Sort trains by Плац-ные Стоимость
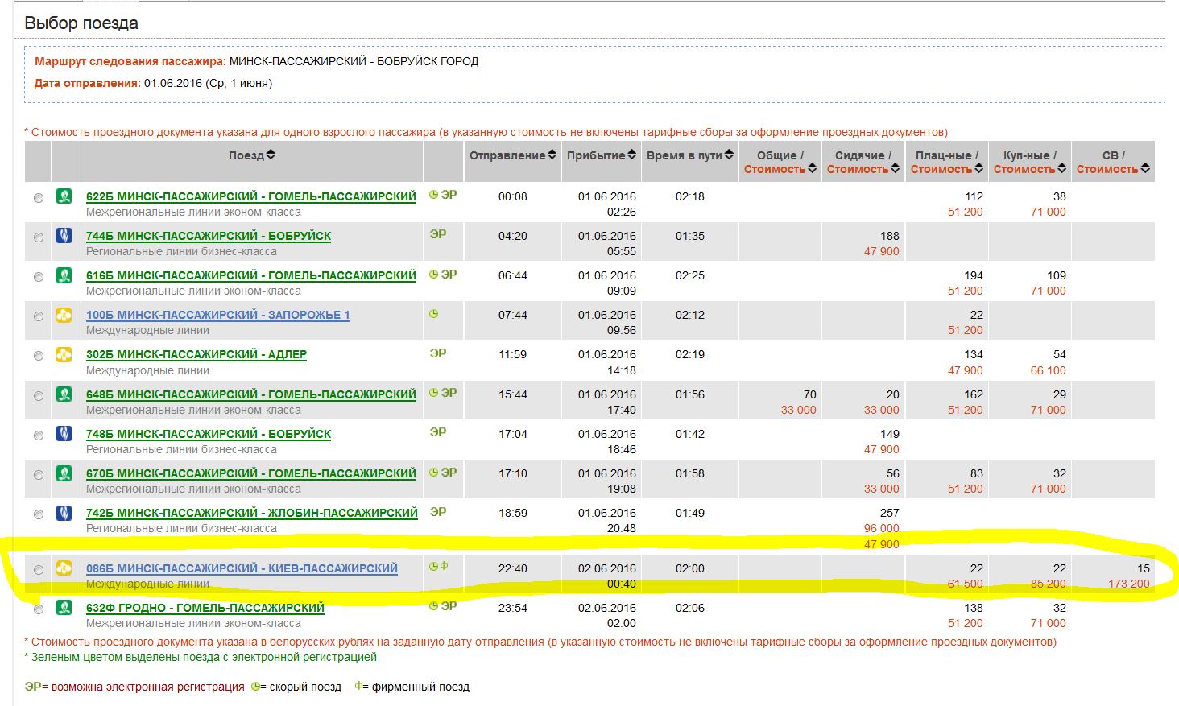 click(x=946, y=169)
